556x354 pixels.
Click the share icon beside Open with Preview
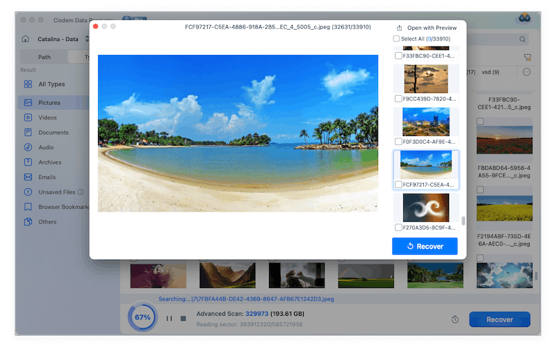[x=399, y=28]
